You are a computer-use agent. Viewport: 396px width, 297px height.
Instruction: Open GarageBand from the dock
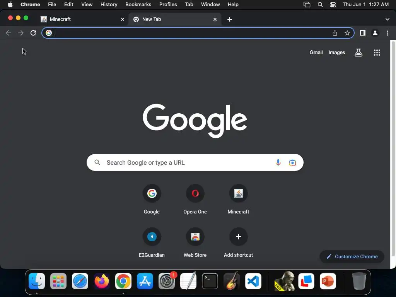232,281
